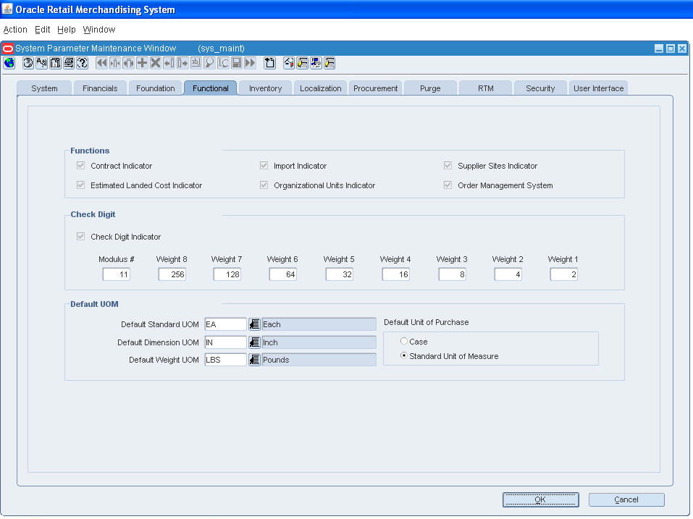693x519 pixels.
Task: Click the Cancel button
Action: 626,499
